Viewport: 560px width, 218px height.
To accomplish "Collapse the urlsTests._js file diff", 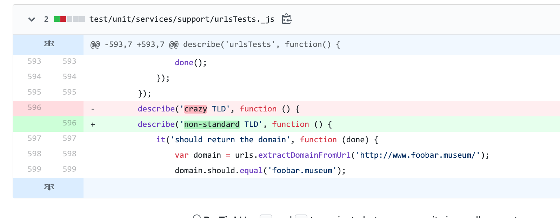I will (32, 19).
